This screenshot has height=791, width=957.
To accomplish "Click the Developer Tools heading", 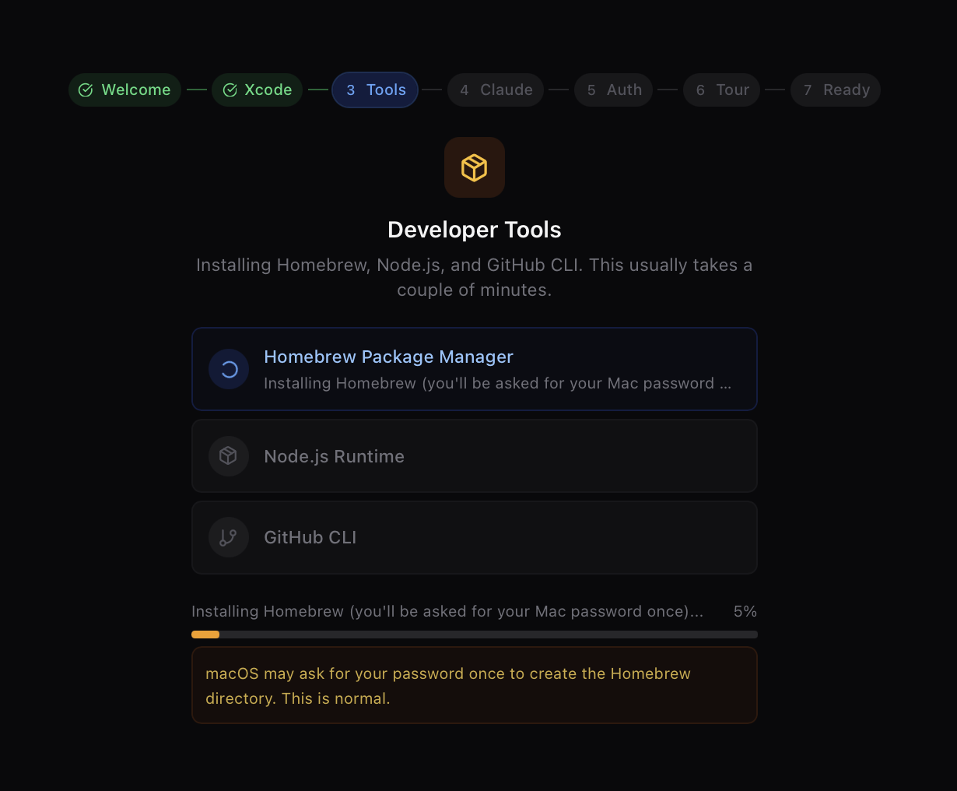I will [474, 230].
